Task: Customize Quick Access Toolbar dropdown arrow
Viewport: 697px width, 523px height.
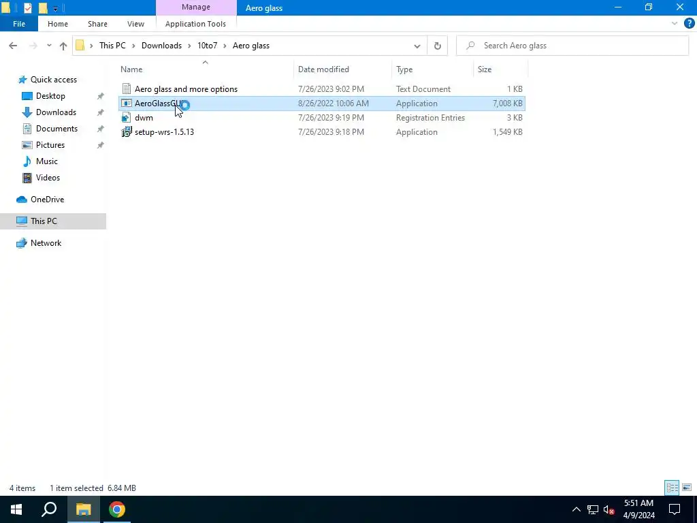Action: pyautogui.click(x=55, y=8)
